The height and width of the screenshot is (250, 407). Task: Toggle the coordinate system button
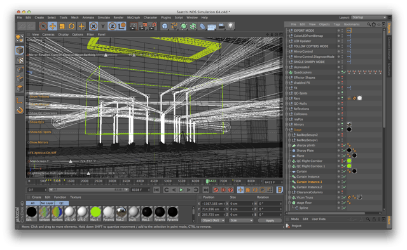(x=121, y=26)
